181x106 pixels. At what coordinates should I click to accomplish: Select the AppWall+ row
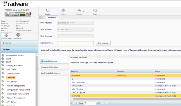coord(126,76)
